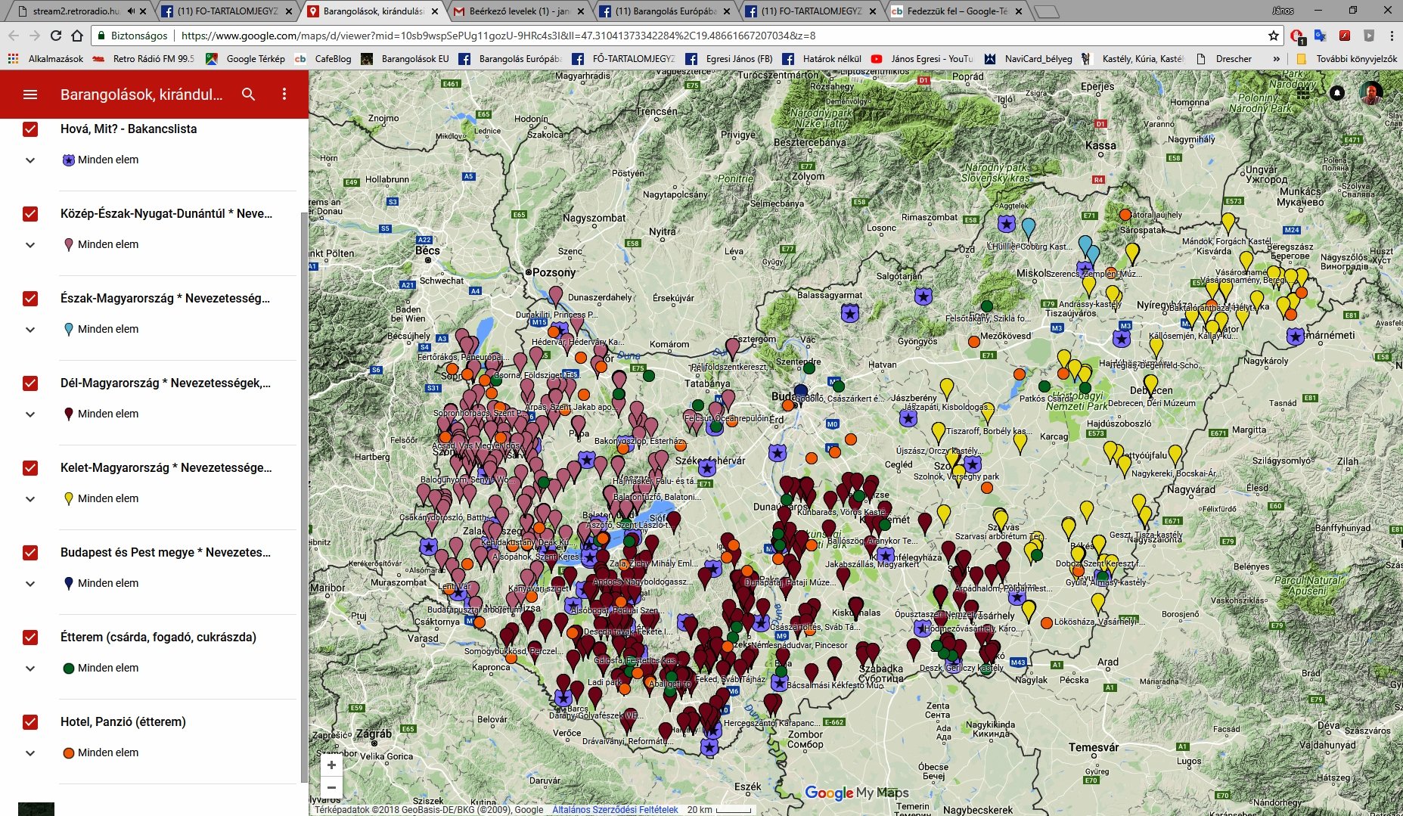Open the three-dot options menu in red header
Screen dimensions: 1403x816
[284, 95]
